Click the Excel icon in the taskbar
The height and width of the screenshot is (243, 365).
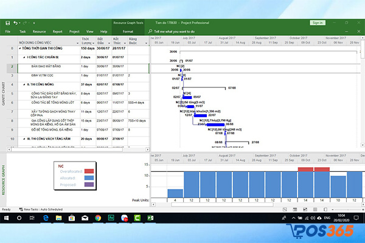[x=150, y=217]
